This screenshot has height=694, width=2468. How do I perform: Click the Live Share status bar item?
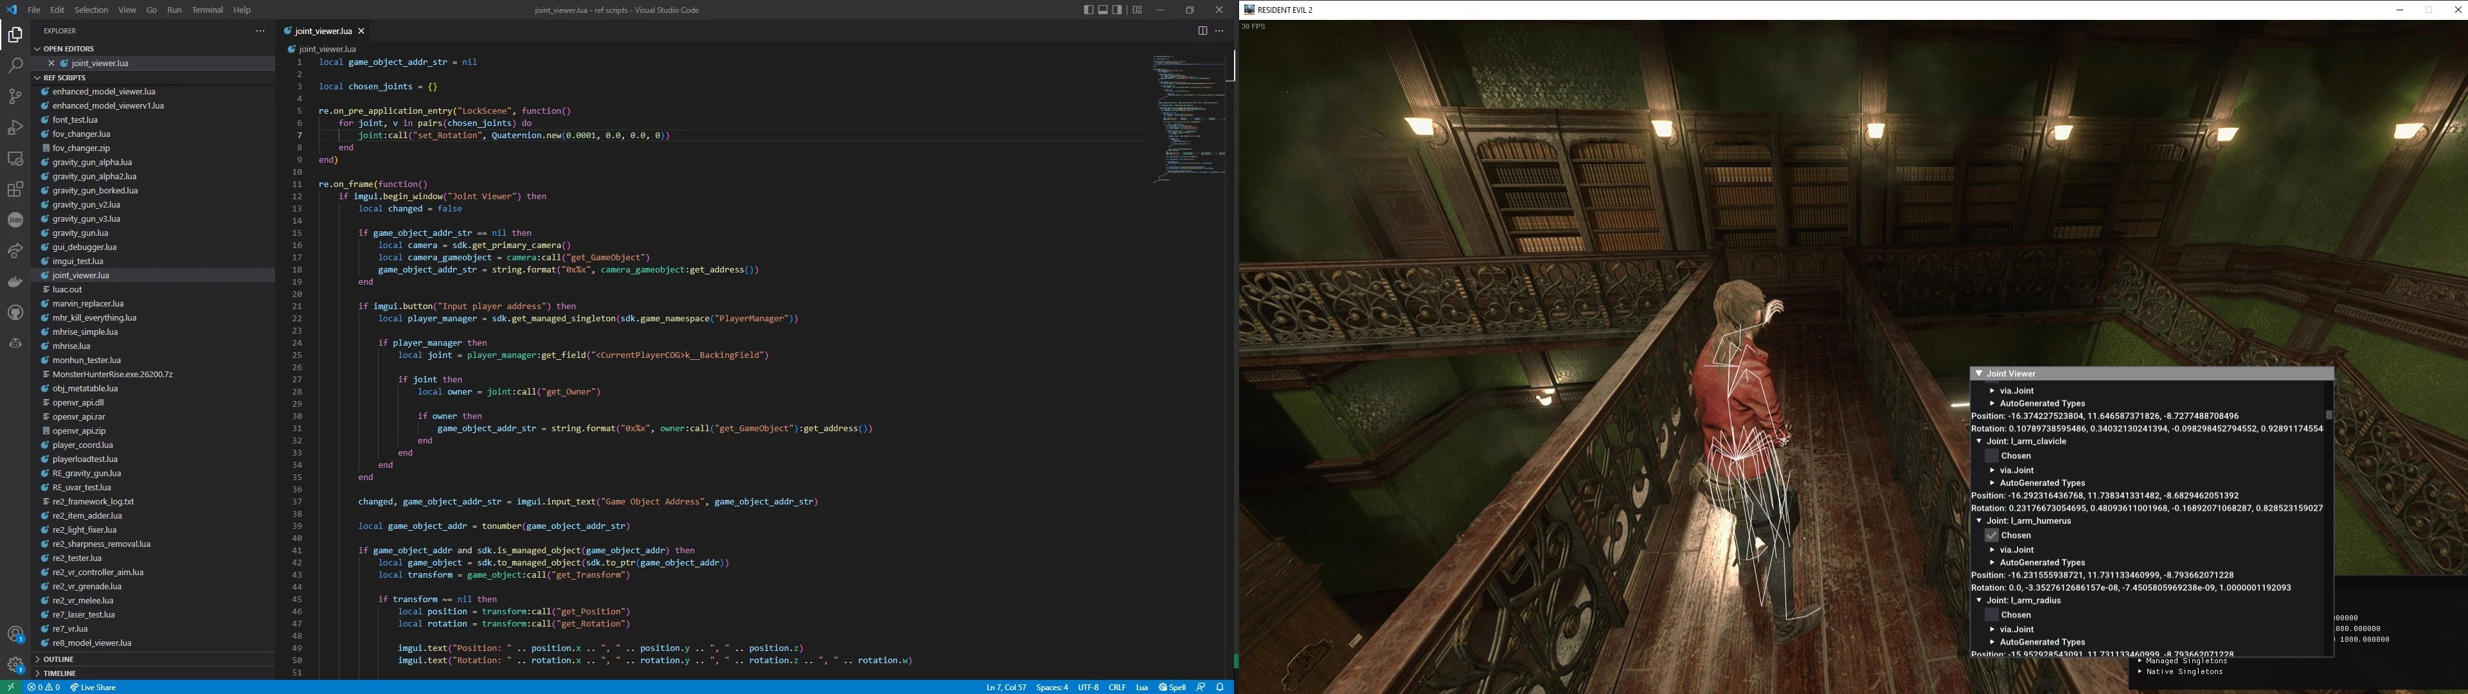point(93,688)
